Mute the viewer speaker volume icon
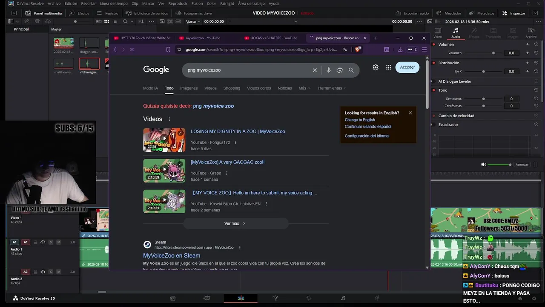This screenshot has width=545, height=307. [x=483, y=165]
